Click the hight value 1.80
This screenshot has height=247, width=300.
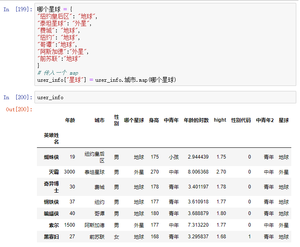221,213
